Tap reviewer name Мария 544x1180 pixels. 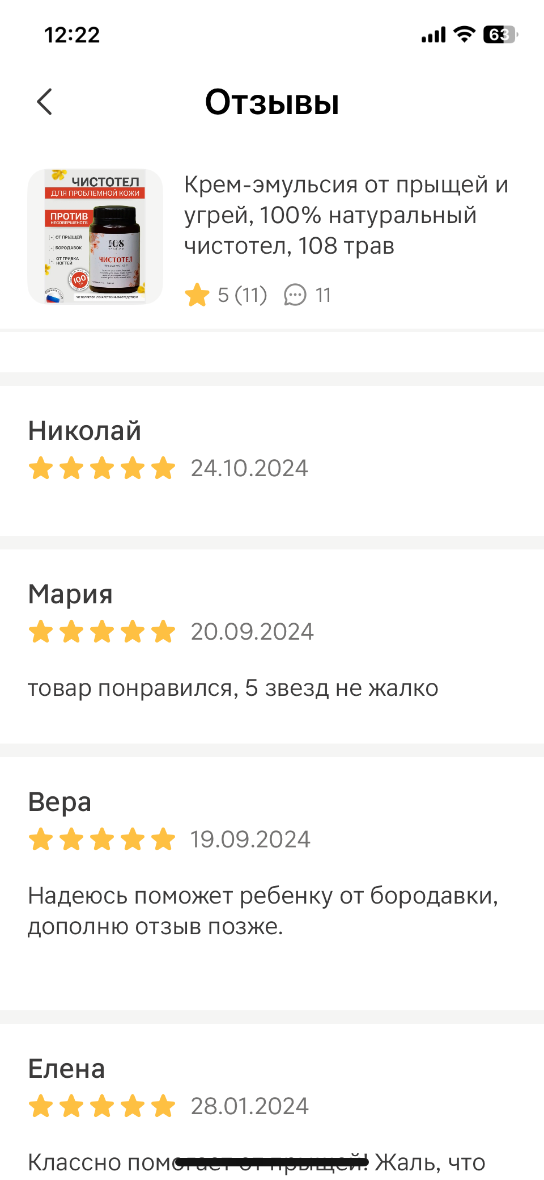coord(70,594)
